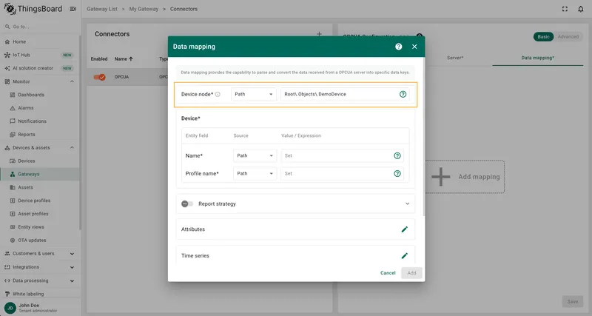592x316 pixels.
Task: Open the Server tab
Action: [455, 58]
